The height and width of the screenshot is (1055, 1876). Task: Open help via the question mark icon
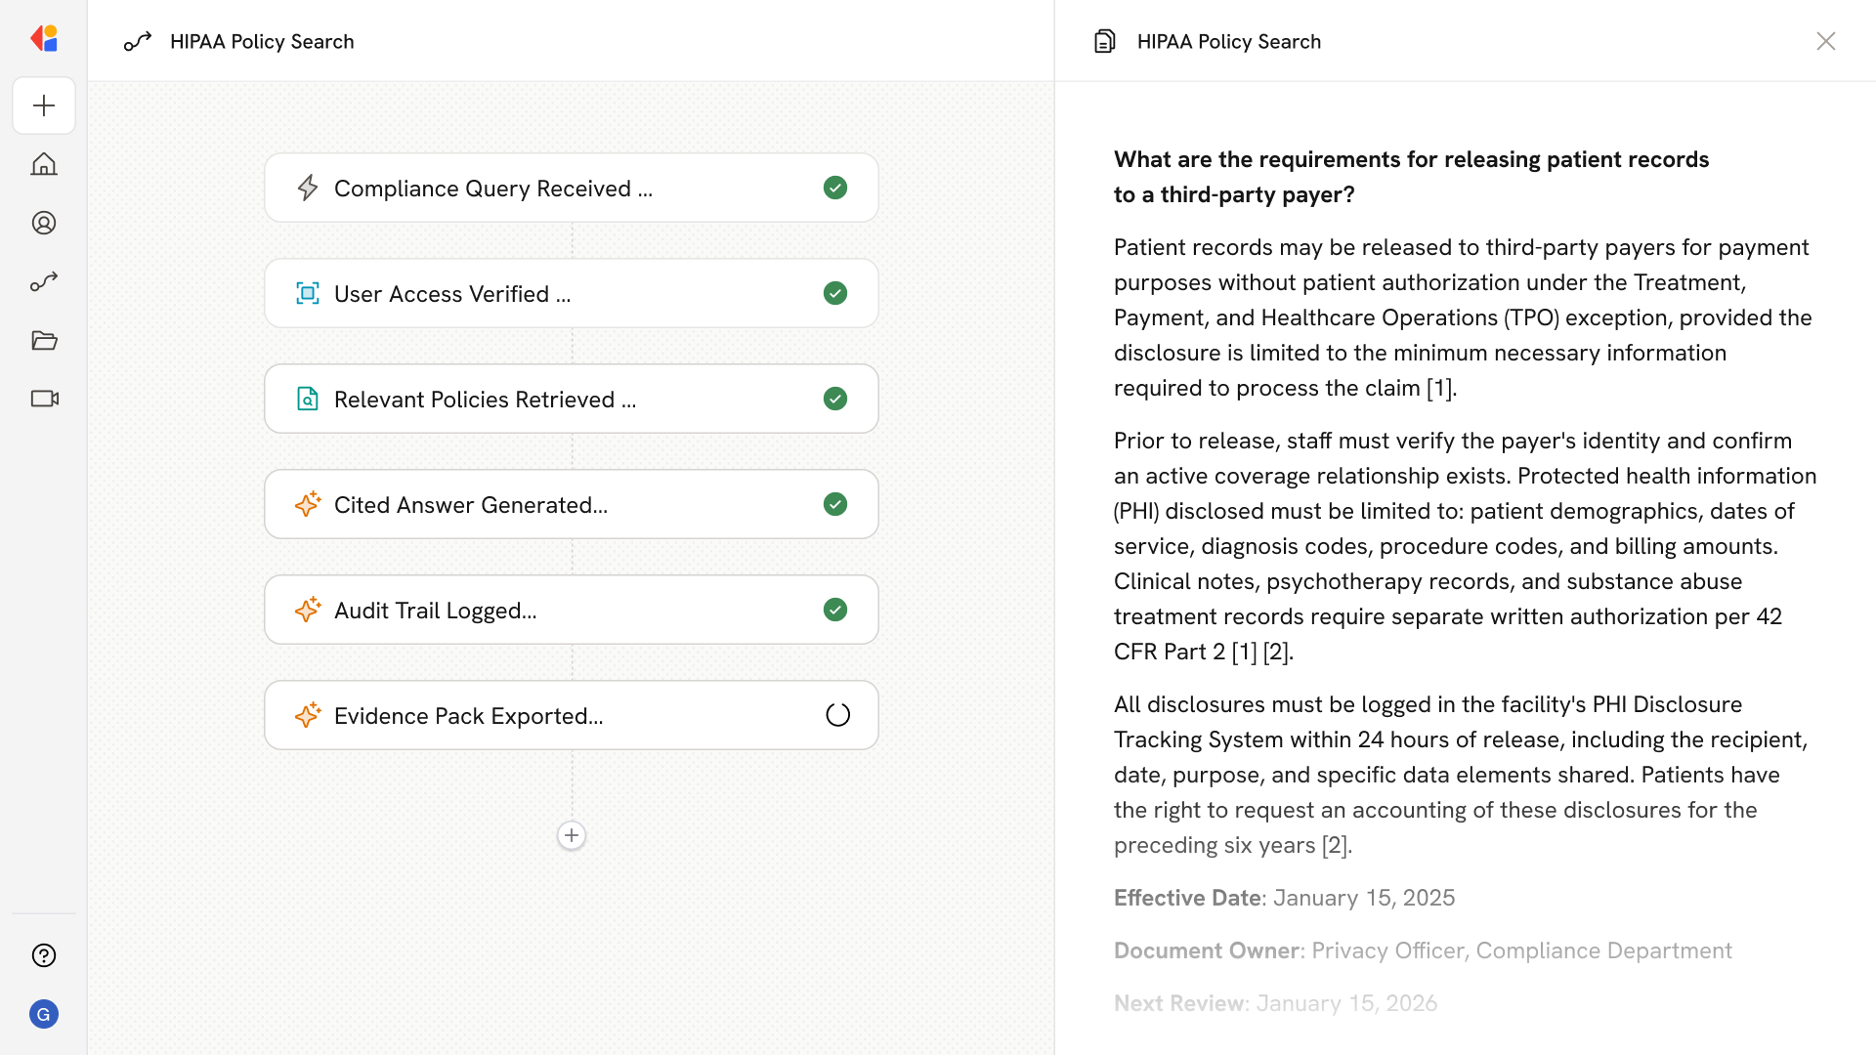(x=44, y=955)
